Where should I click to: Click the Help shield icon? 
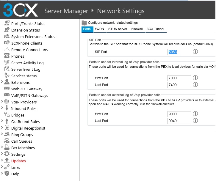(x=7, y=173)
